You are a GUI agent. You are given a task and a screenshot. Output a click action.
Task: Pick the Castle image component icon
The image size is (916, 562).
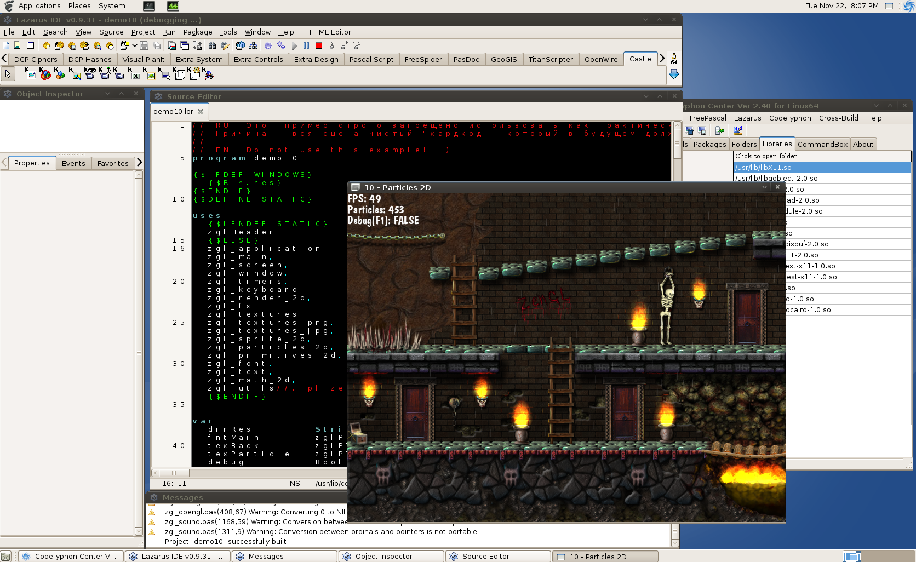(150, 74)
